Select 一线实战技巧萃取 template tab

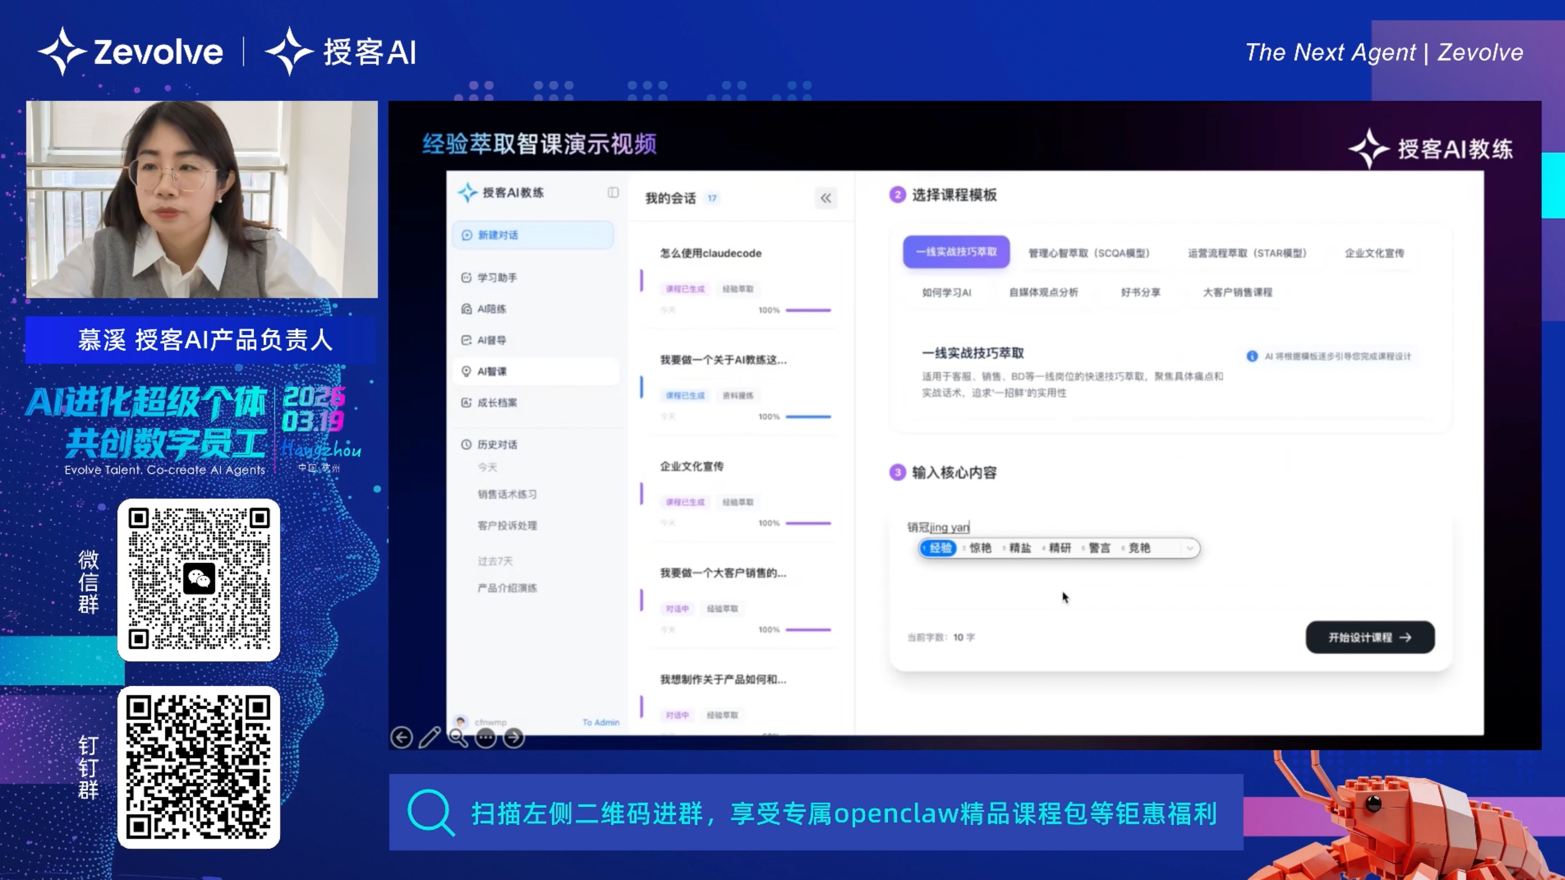tap(956, 252)
